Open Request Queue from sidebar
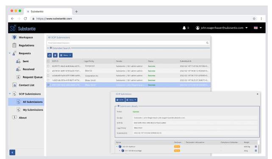Screen dimensions: 272x159 pyautogui.click(x=33, y=77)
